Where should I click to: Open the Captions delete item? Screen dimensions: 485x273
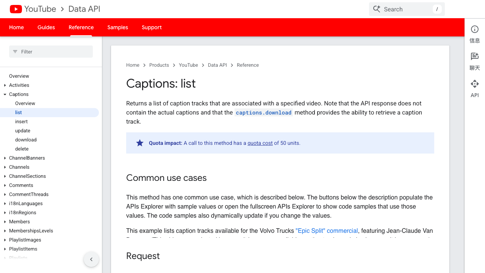(22, 149)
